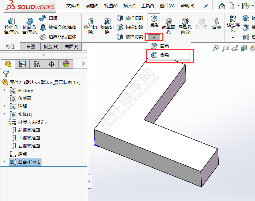Create a new document with New icon
The height and width of the screenshot is (201, 255).
[x=231, y=6]
